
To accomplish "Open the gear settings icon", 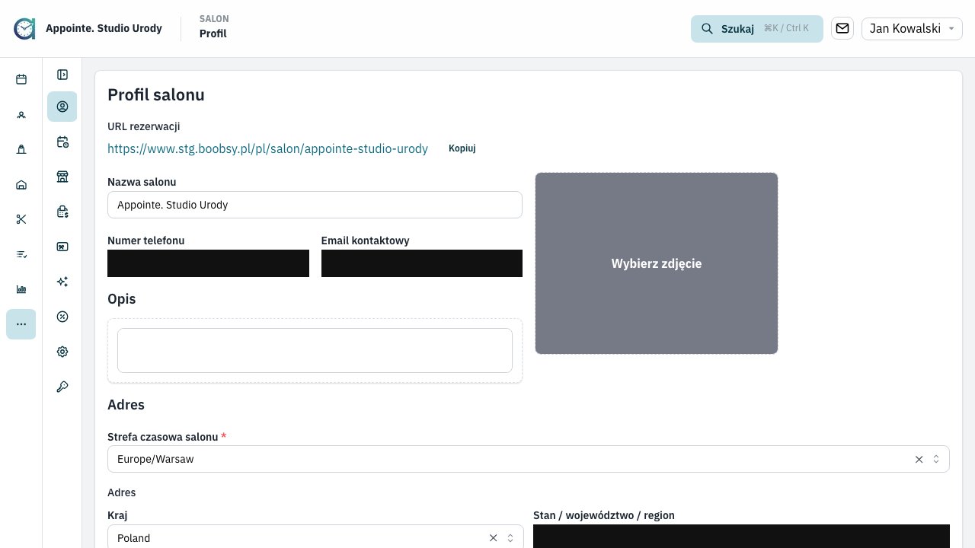I will (62, 352).
